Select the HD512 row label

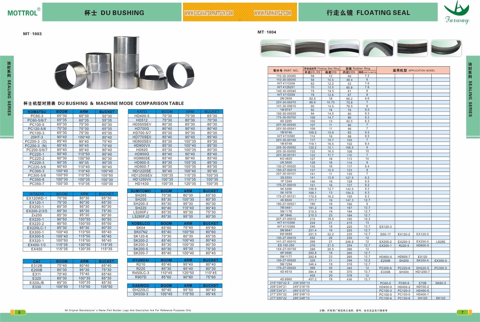142,120
